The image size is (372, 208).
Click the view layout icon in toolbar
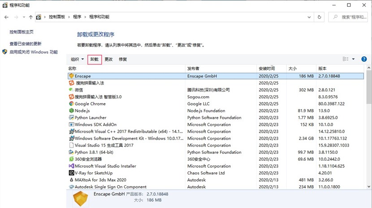pyautogui.click(x=346, y=59)
